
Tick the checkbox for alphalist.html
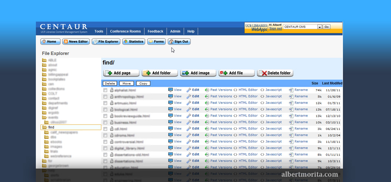tap(105, 90)
